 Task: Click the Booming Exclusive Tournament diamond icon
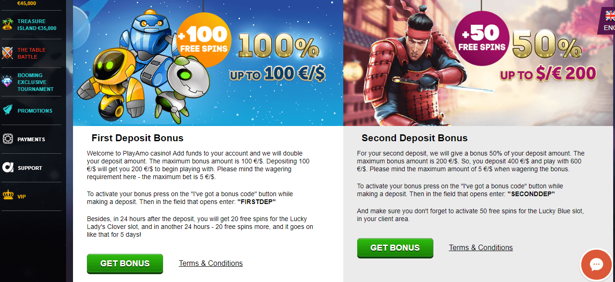(x=7, y=82)
